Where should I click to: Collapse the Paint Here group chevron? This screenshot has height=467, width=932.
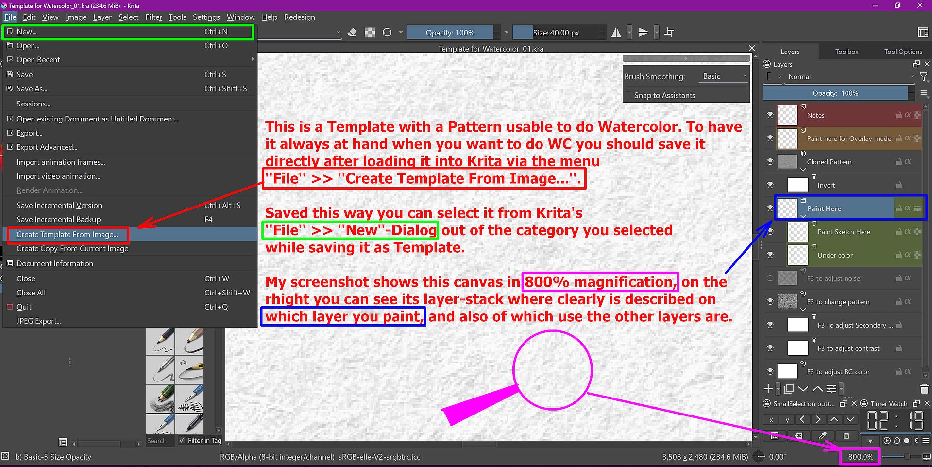click(x=803, y=216)
